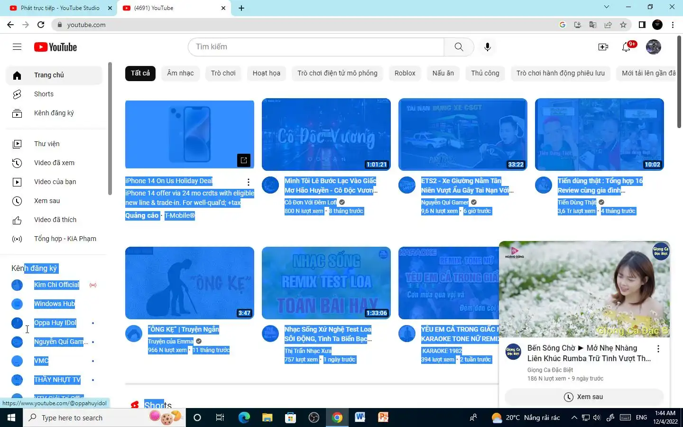Image resolution: width=683 pixels, height=427 pixels.
Task: Open the notifications bell
Action: tap(627, 47)
